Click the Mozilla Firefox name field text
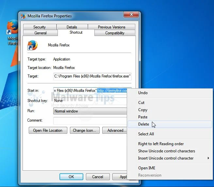The width and height of the screenshot is (214, 187). pyautogui.click(x=59, y=45)
